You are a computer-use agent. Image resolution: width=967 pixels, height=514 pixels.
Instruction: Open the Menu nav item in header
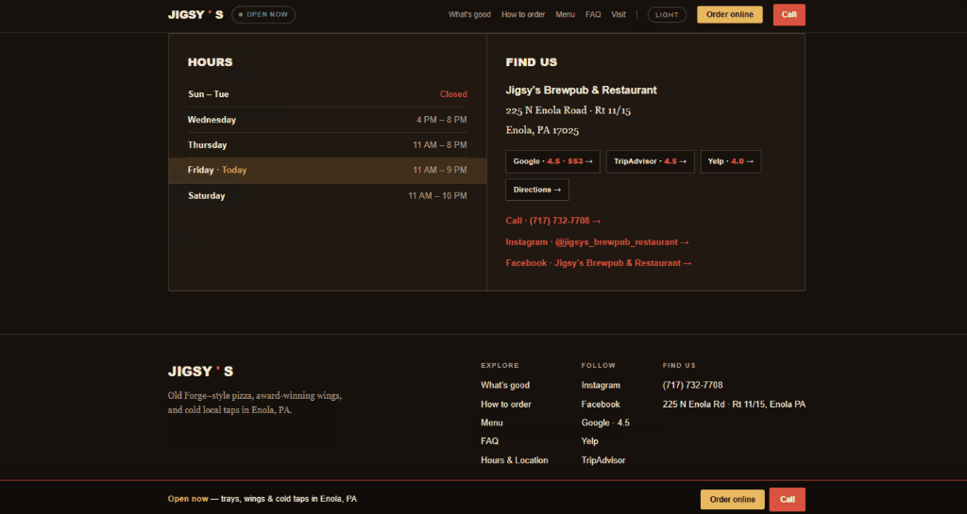(x=565, y=15)
